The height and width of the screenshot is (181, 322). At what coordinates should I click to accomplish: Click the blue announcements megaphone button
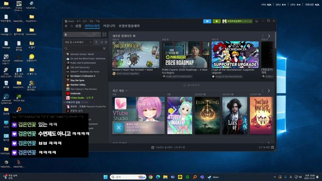(x=207, y=21)
